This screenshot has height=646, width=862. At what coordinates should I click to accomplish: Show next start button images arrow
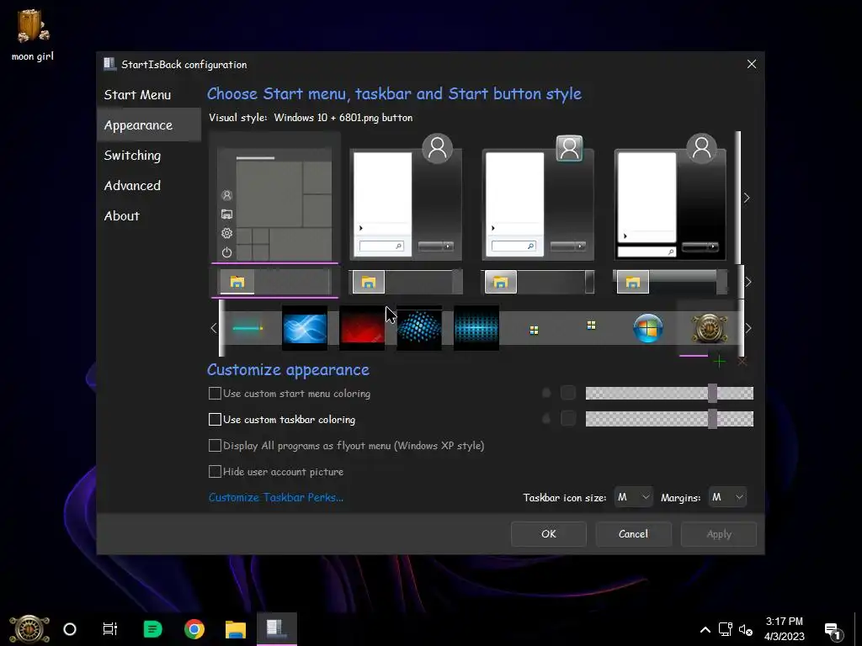748,329
